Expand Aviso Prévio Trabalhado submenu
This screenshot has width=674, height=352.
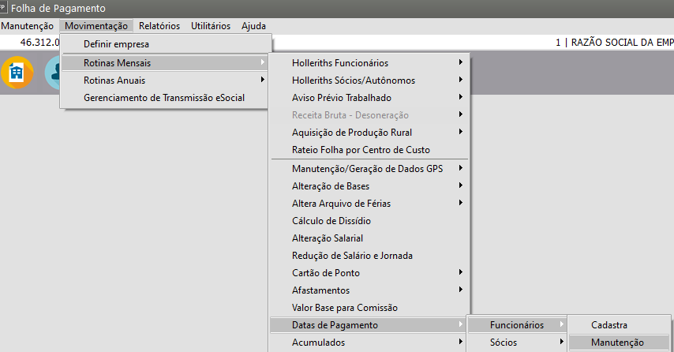341,98
